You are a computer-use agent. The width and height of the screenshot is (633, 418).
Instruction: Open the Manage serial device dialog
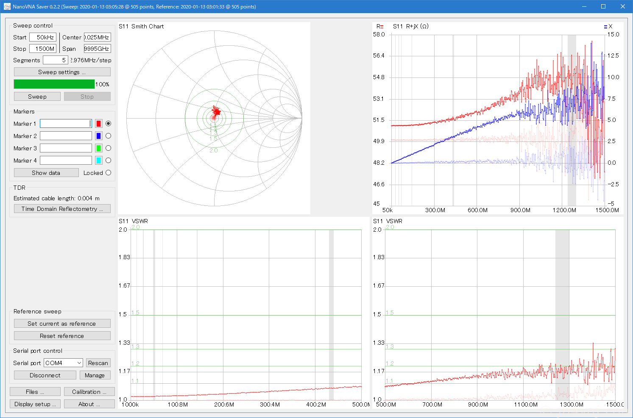[95, 375]
